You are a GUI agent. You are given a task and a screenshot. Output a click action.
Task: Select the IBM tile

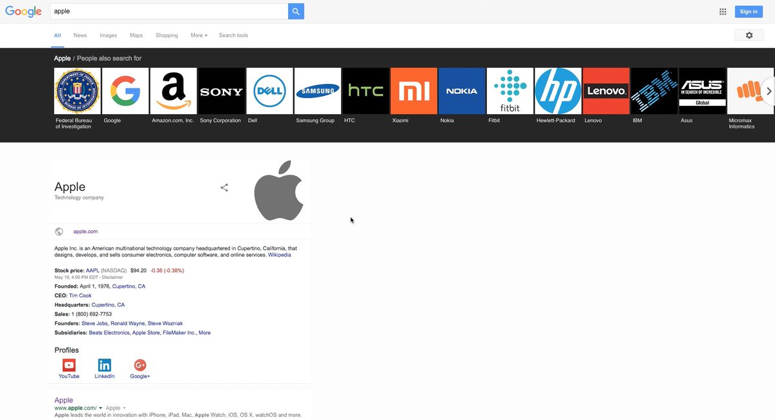click(x=654, y=91)
